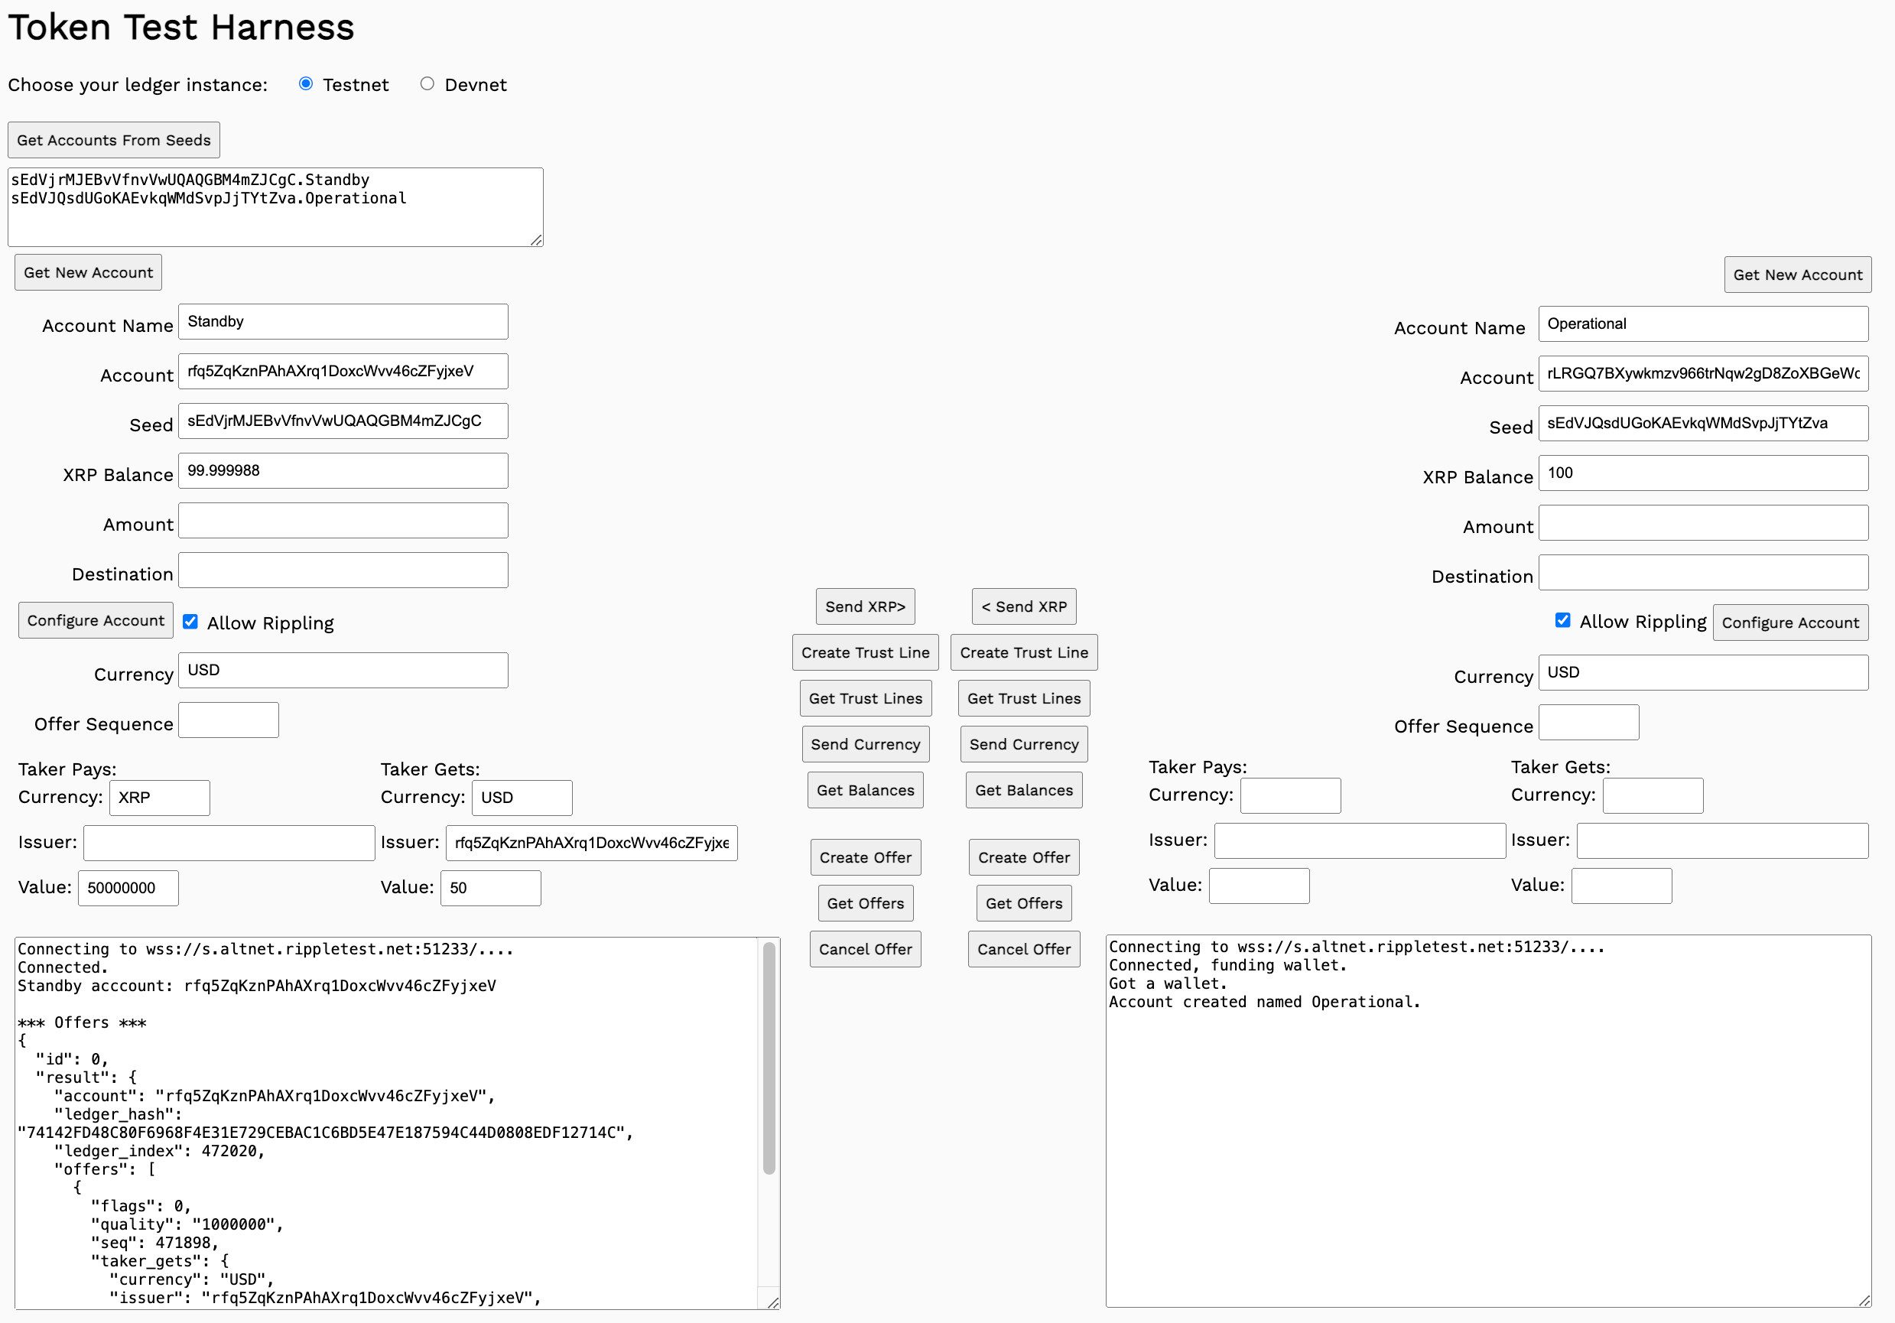Toggle Standby account's Allow Rippling checkbox
1895x1323 pixels.
click(x=190, y=622)
